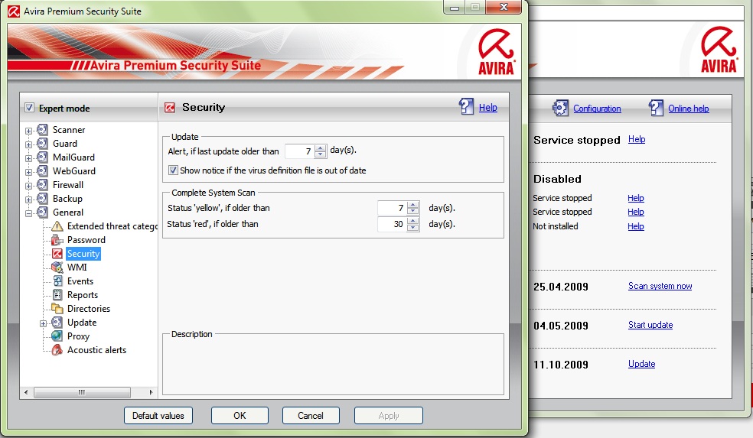Viewport: 753px width, 438px height.
Task: Expand the Backup tree node
Action: coord(28,200)
